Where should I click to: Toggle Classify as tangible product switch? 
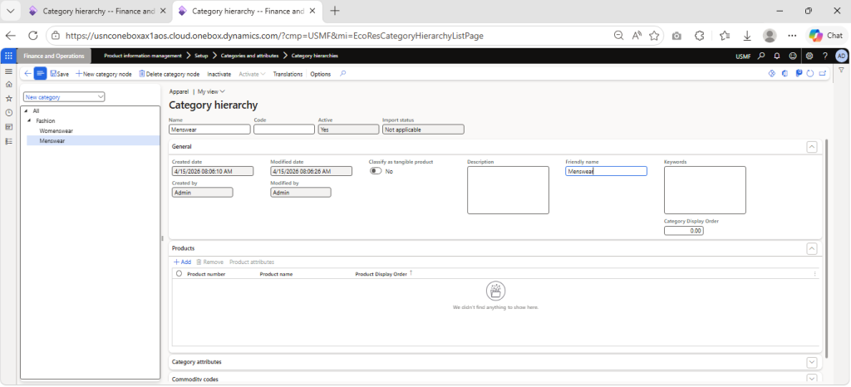click(376, 171)
